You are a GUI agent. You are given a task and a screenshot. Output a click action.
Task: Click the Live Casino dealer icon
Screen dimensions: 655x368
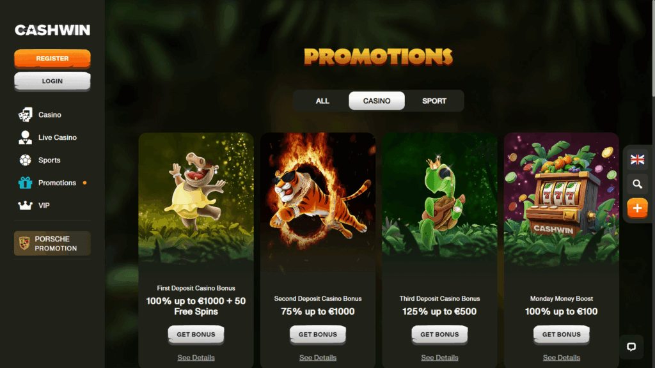pos(25,137)
